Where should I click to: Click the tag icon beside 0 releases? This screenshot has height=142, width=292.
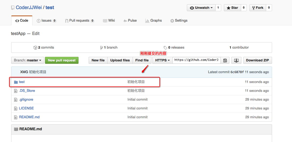pyautogui.click(x=165, y=48)
